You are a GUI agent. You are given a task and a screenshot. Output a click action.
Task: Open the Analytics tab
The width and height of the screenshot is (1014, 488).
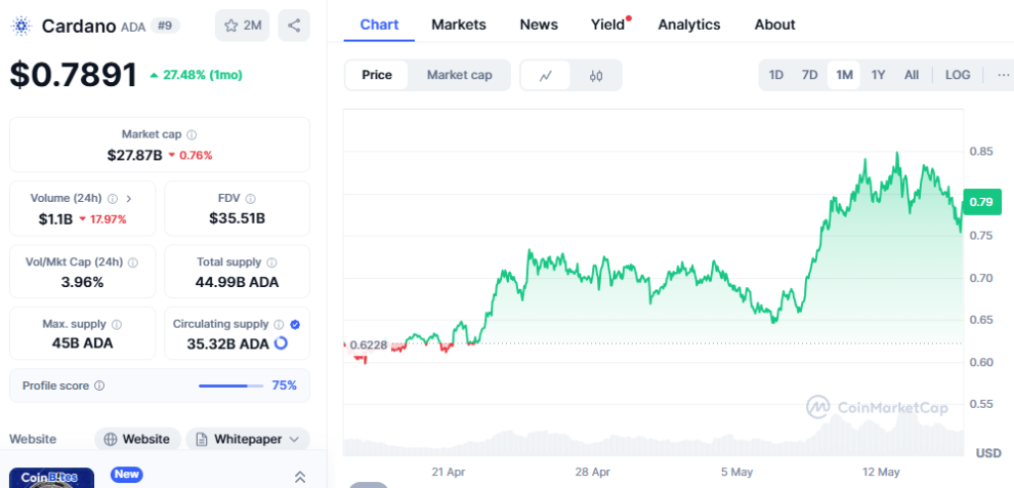[x=689, y=24]
